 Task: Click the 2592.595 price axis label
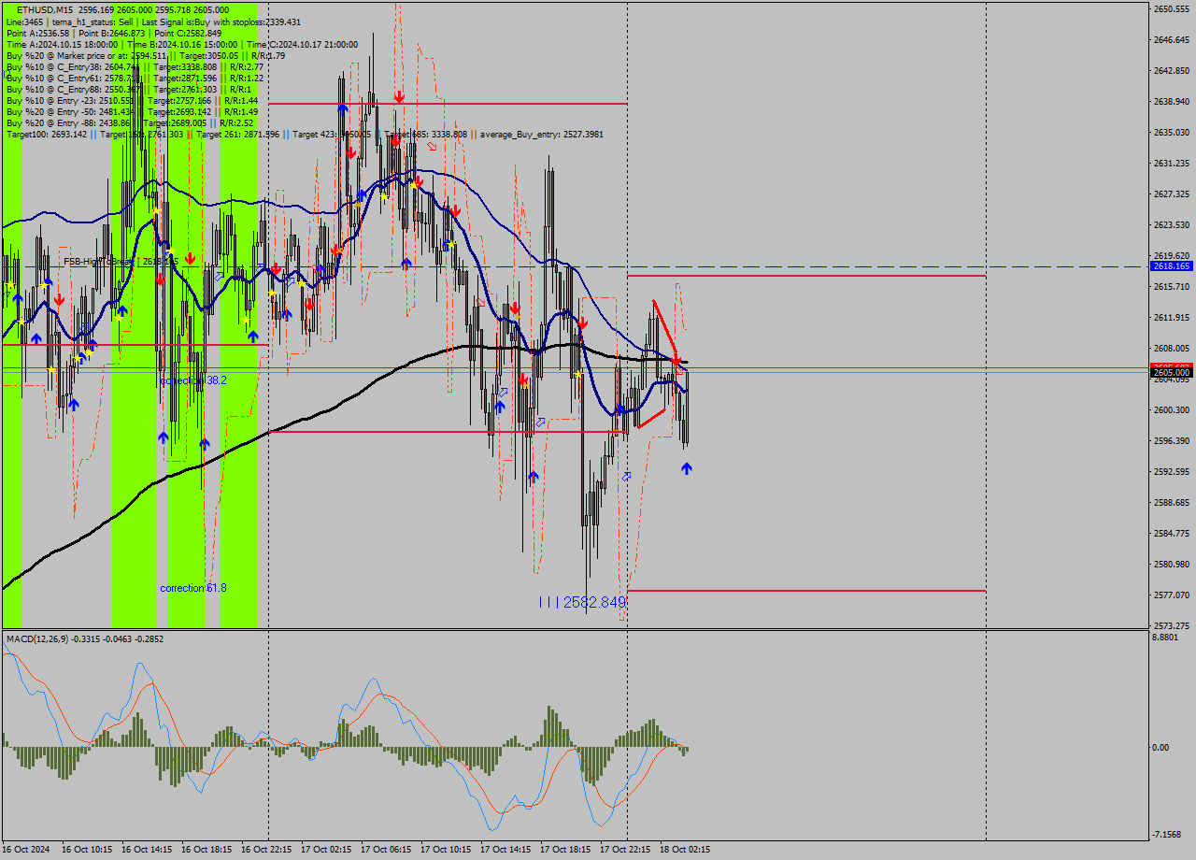pos(1172,471)
